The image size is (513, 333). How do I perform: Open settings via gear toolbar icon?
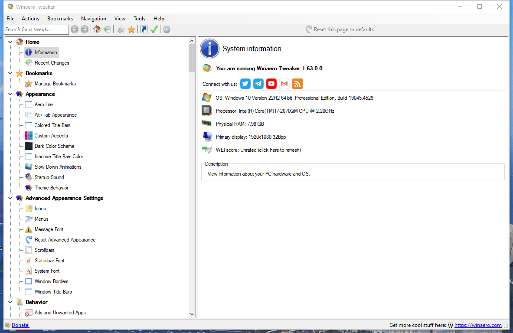tap(167, 29)
